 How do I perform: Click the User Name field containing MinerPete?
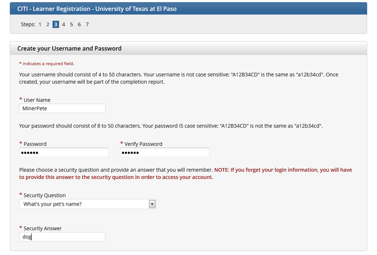click(62, 109)
